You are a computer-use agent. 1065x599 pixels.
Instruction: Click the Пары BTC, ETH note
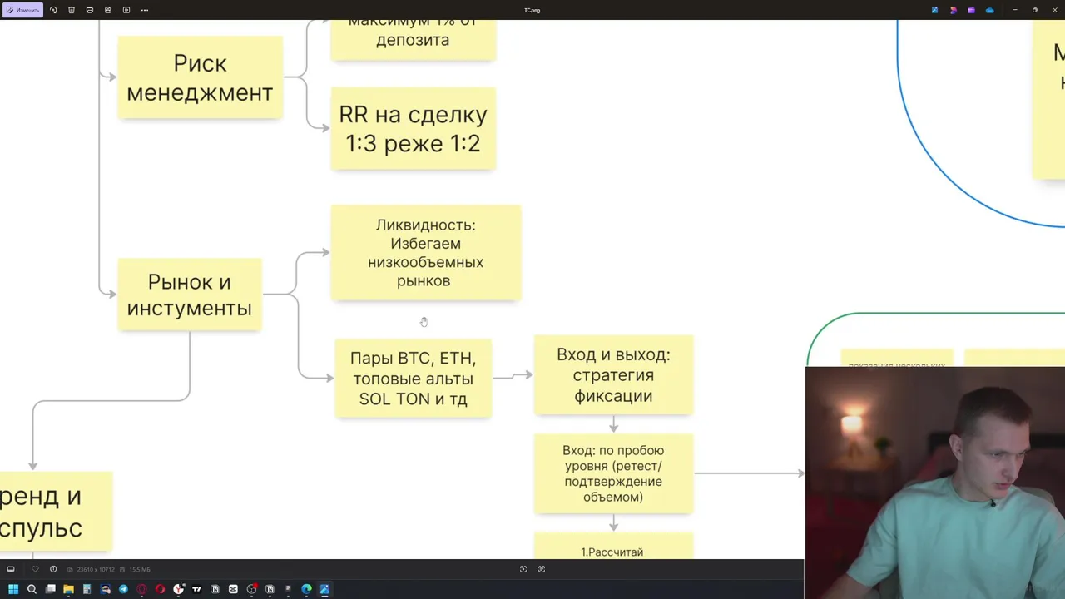(413, 378)
